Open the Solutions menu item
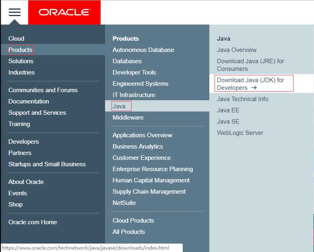Image resolution: width=314 pixels, height=252 pixels. 21,61
